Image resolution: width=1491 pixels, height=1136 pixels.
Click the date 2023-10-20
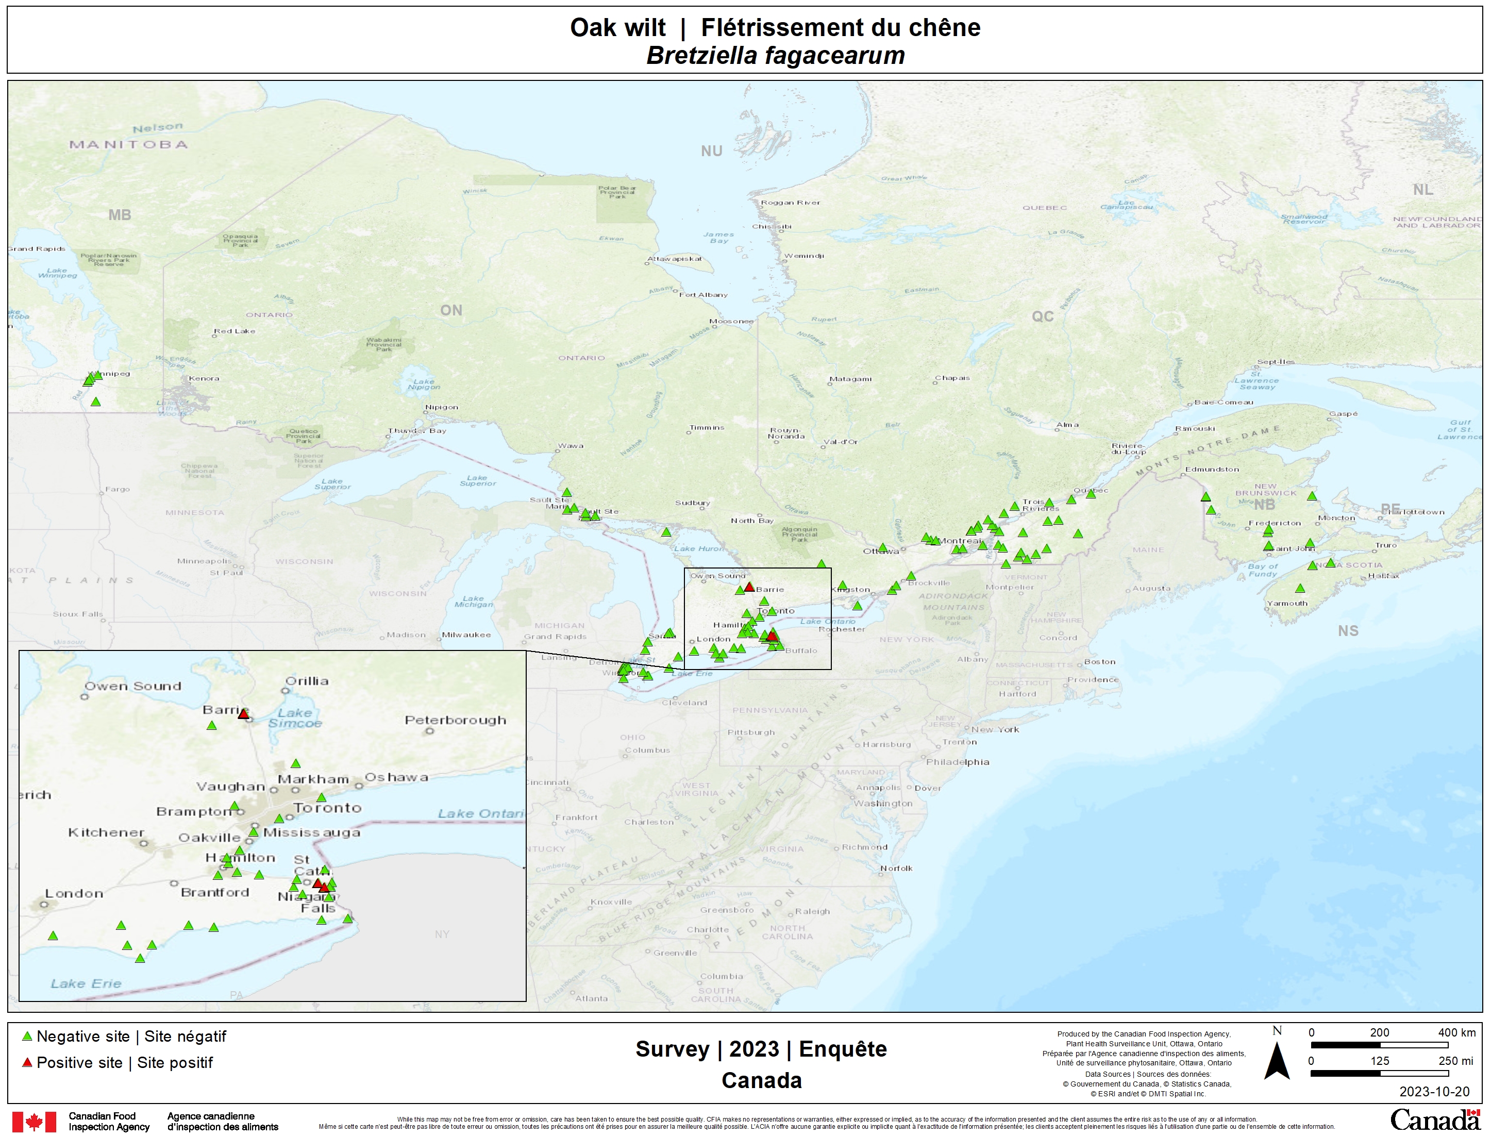coord(1434,1092)
